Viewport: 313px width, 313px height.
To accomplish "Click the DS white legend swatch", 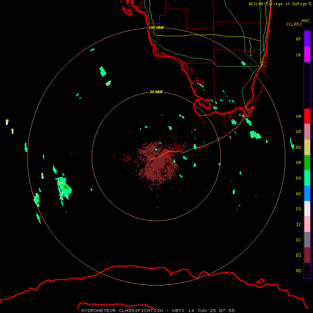I will [x=307, y=209].
